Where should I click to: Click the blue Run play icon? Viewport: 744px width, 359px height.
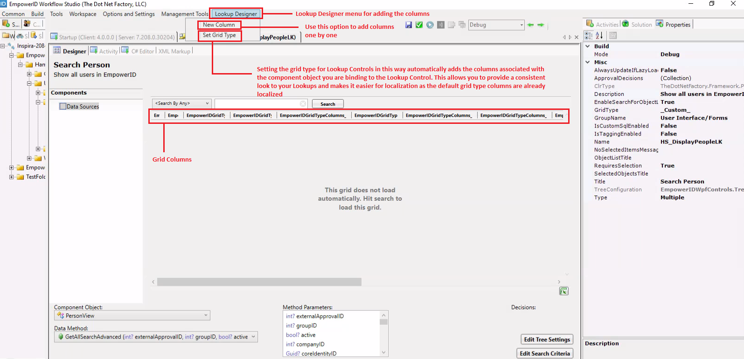(x=430, y=25)
